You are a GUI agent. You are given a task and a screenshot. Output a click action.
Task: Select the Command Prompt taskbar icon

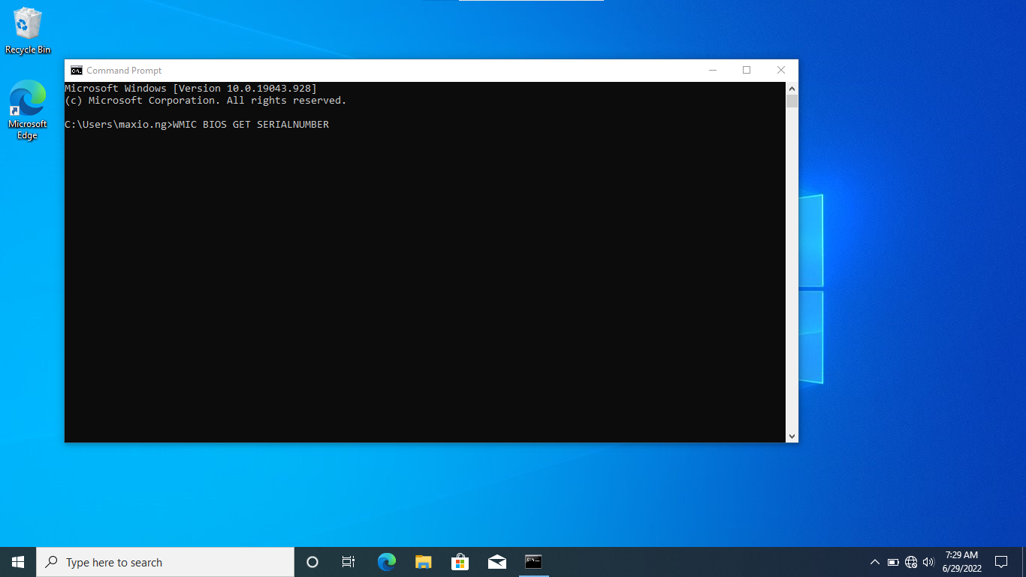coord(533,561)
